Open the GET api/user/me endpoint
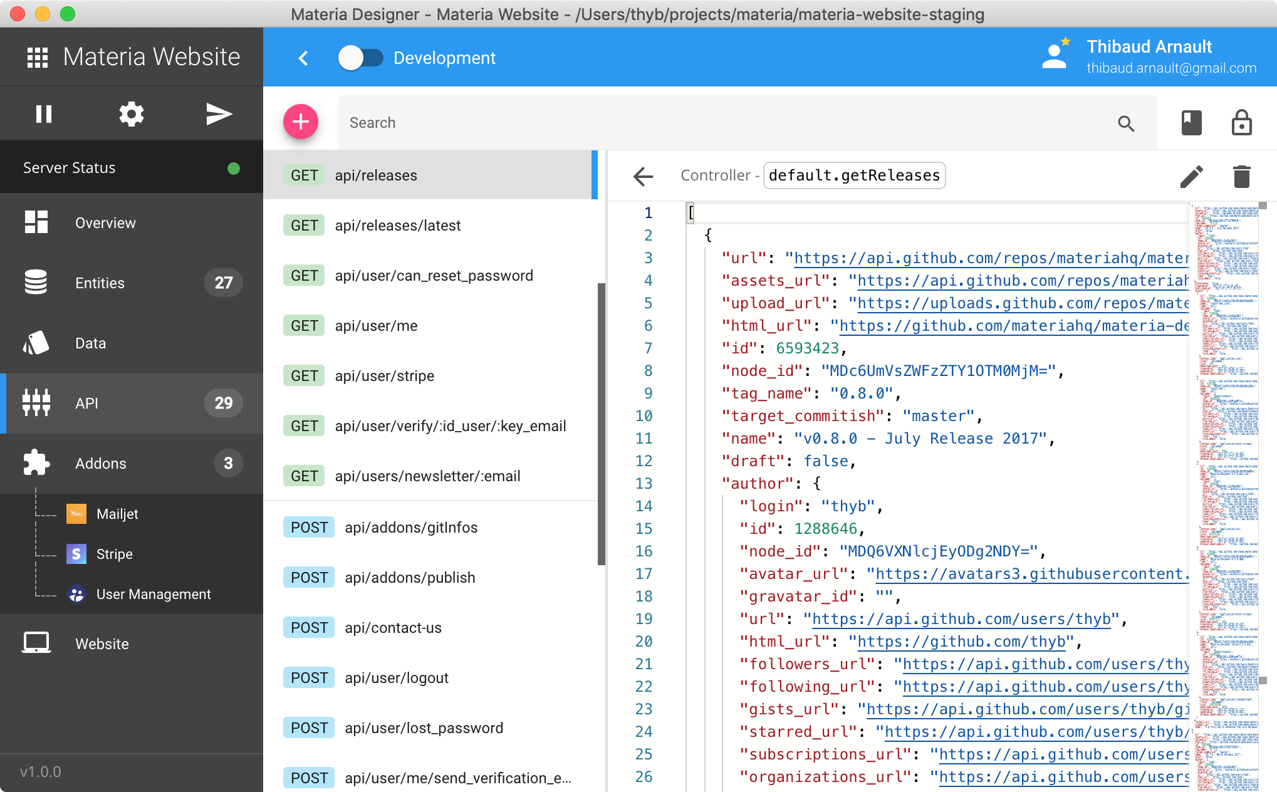The width and height of the screenshot is (1277, 792). pos(376,326)
